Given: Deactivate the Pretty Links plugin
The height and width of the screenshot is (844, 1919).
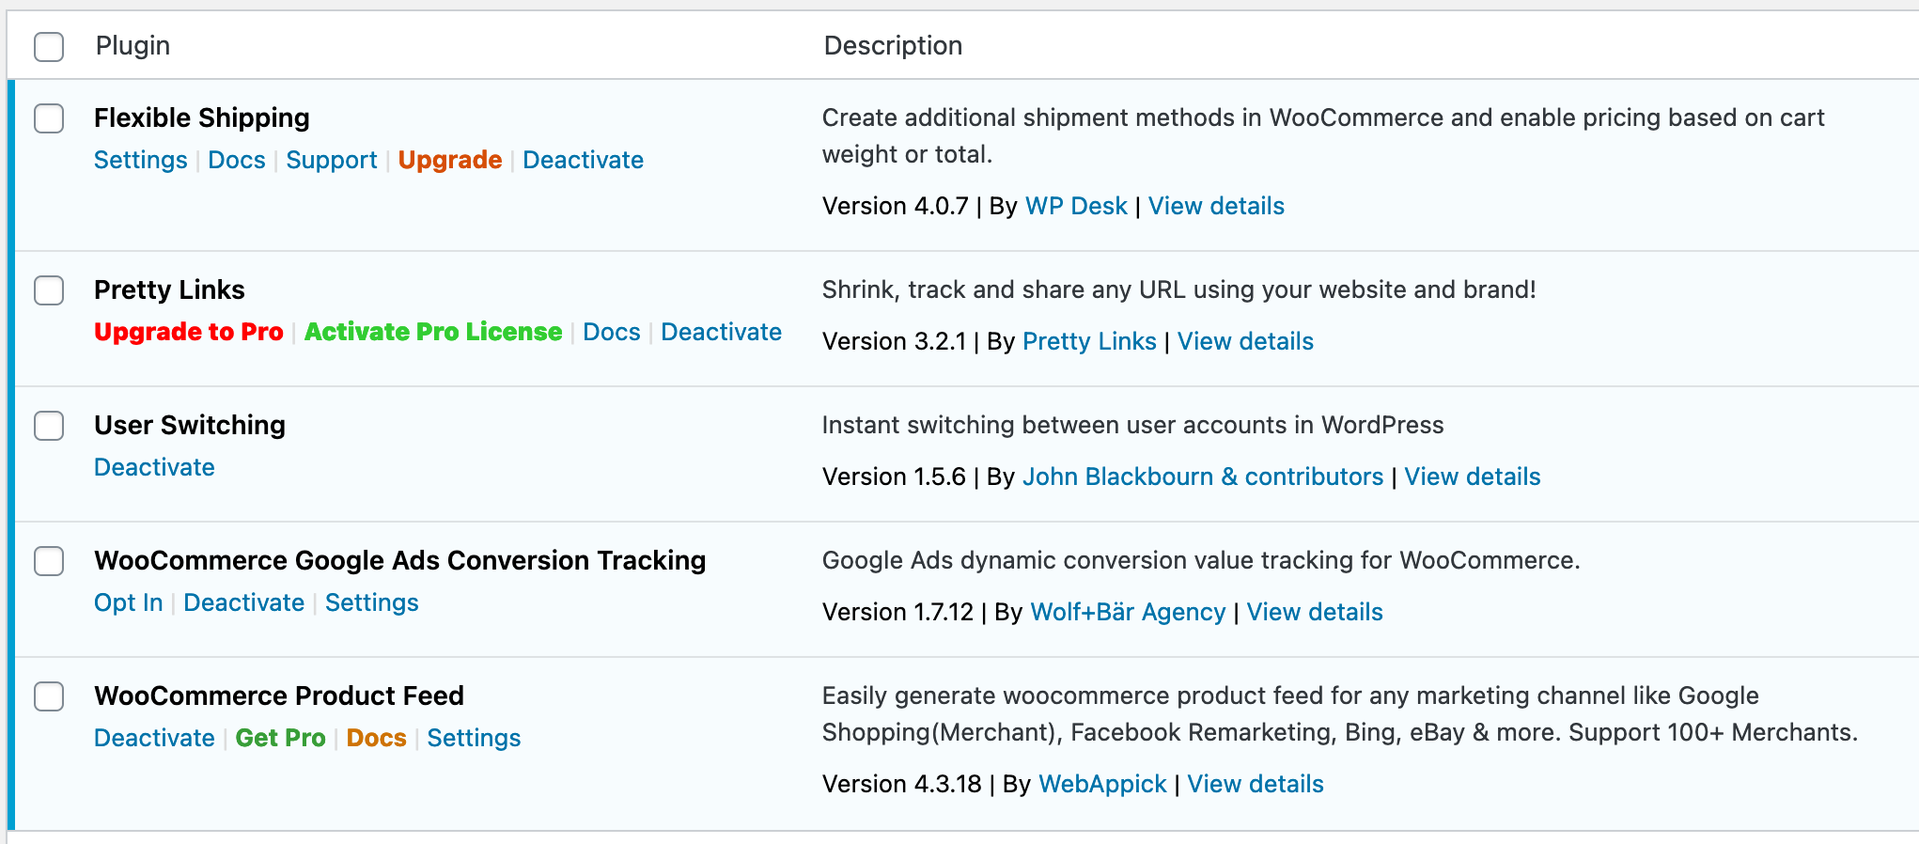Looking at the screenshot, I should (x=722, y=332).
